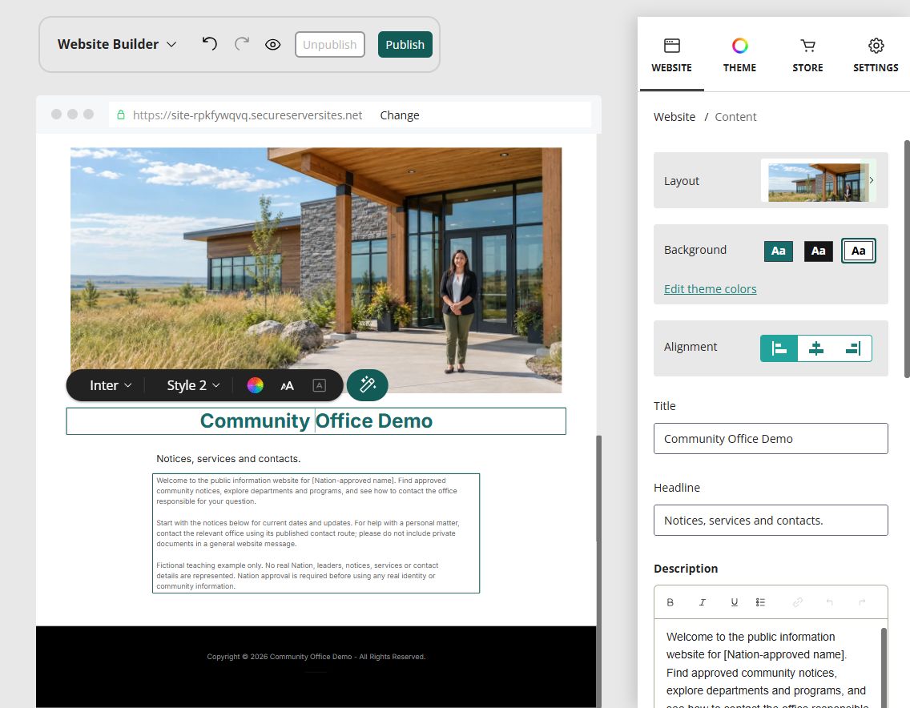This screenshot has height=708, width=910.
Task: Click the redo arrow icon
Action: pos(241,44)
